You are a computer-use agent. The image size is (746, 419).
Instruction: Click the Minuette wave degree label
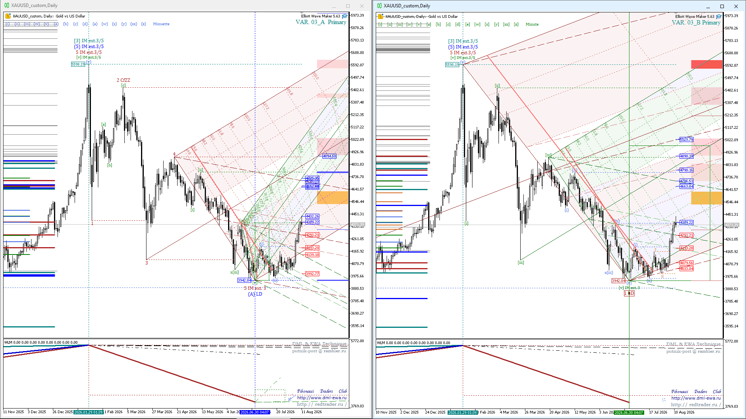161,24
